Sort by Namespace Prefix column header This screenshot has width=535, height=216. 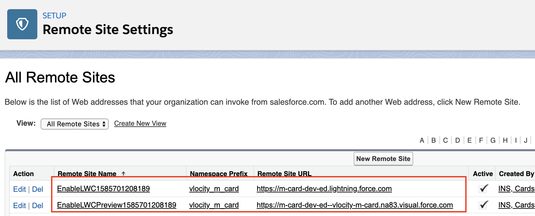219,174
